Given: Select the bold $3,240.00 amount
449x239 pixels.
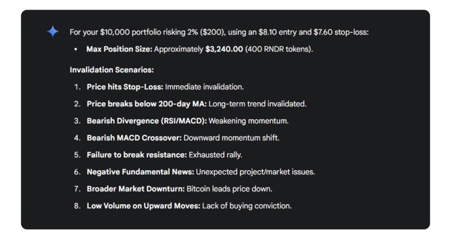Looking at the screenshot, I should [224, 50].
